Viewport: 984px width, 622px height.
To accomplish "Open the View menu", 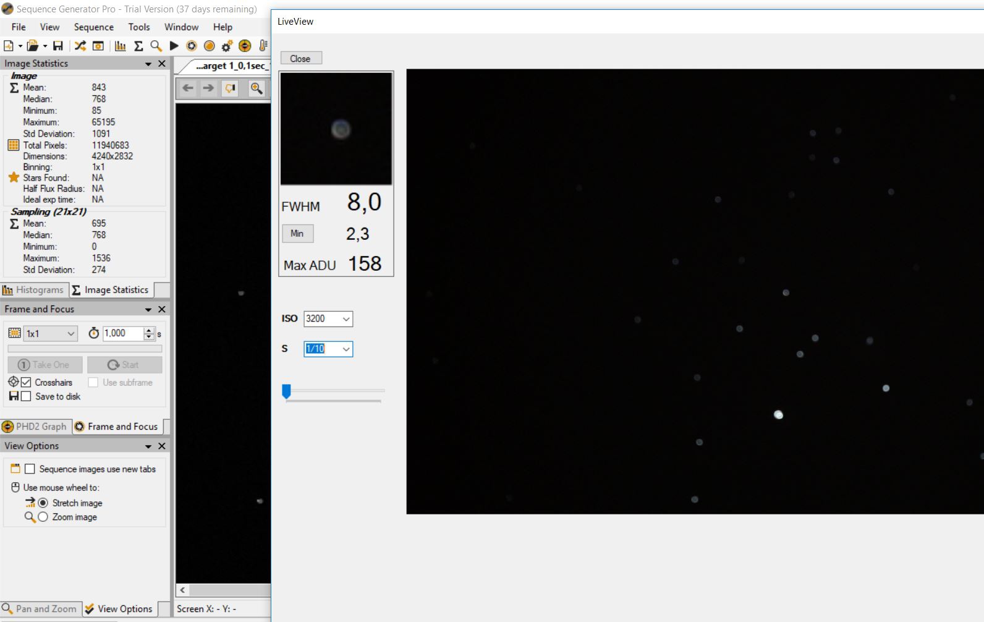I will 50,27.
